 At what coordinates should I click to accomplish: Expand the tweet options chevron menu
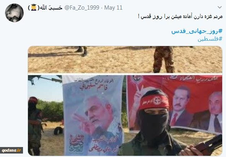[x=219, y=7]
